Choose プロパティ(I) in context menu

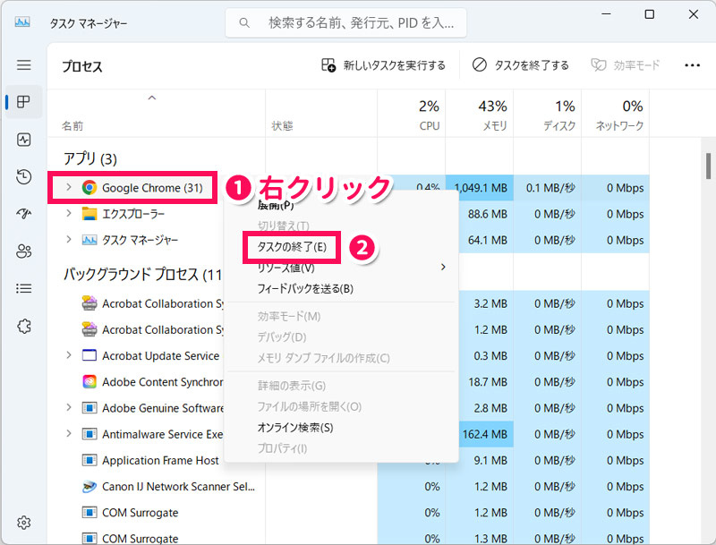point(282,448)
